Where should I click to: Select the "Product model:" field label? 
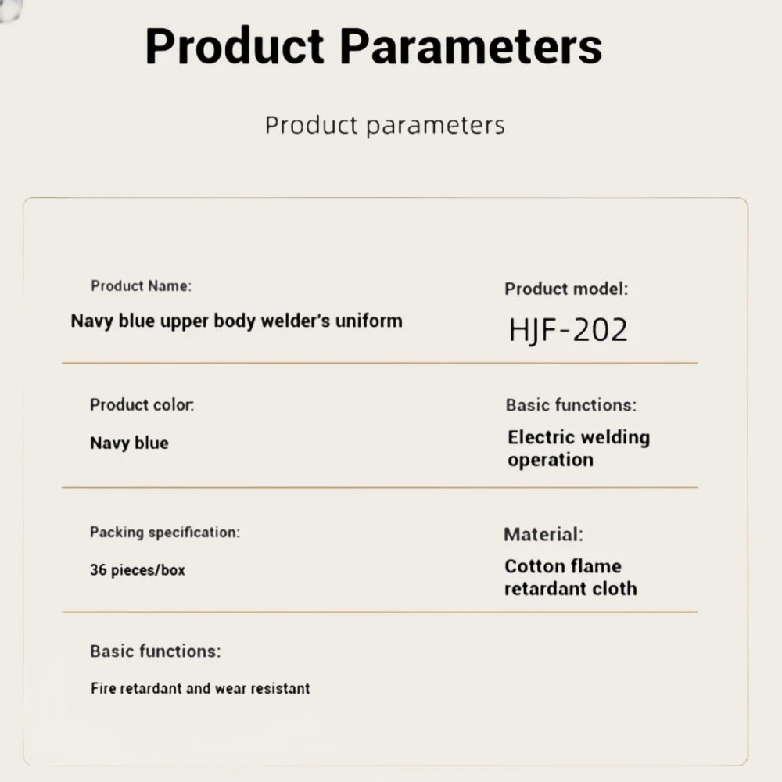pos(566,289)
